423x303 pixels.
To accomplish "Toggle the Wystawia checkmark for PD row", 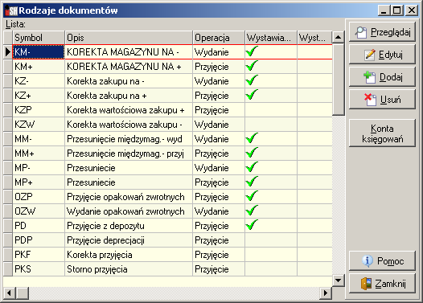I will 252,225.
